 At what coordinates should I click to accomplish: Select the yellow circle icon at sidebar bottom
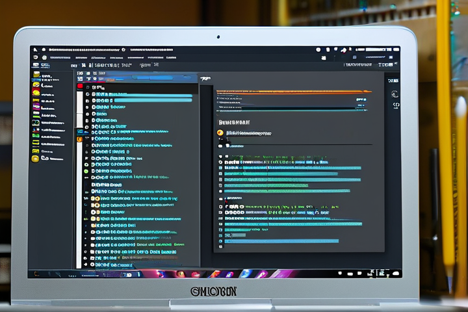(35, 158)
